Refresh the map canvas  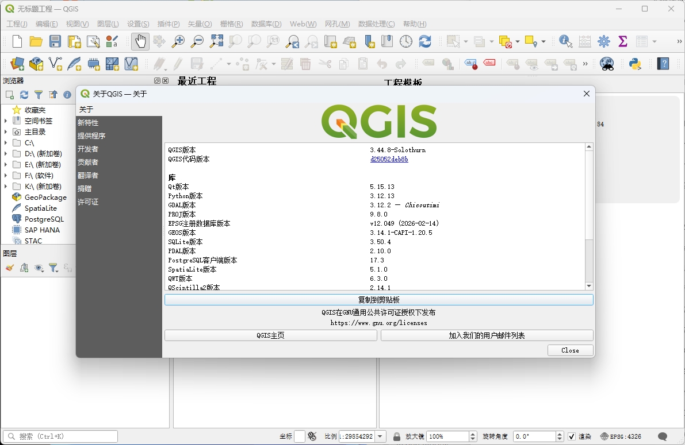(x=425, y=41)
